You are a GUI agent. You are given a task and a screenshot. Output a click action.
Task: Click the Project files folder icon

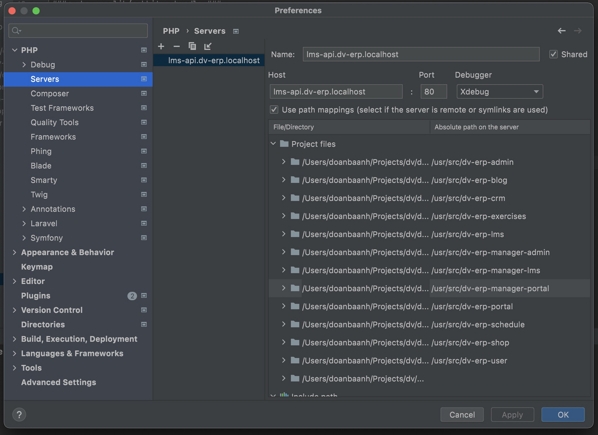(x=284, y=144)
